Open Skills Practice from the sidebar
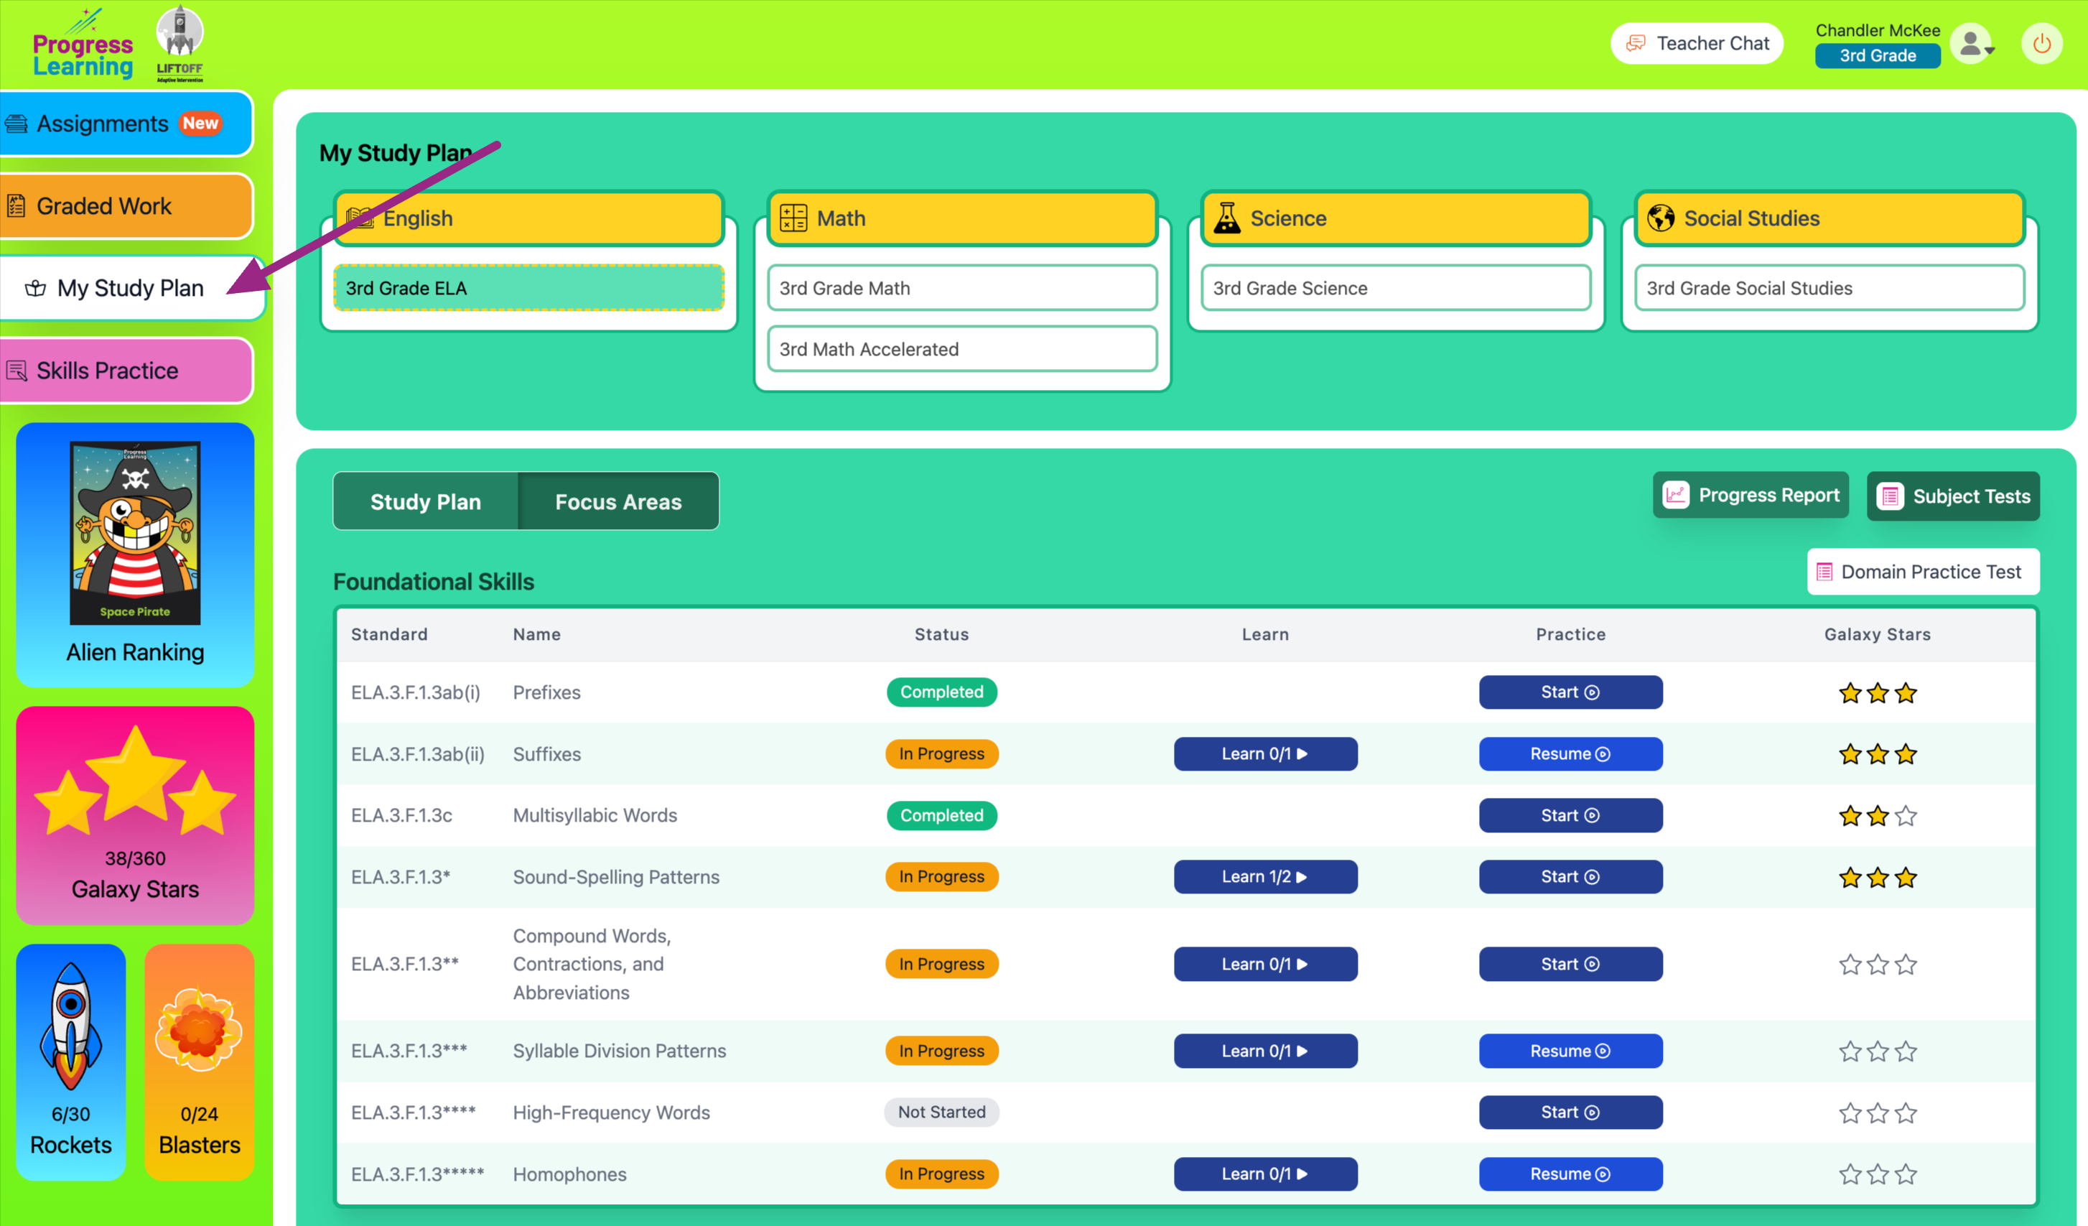The image size is (2088, 1226). coord(126,371)
